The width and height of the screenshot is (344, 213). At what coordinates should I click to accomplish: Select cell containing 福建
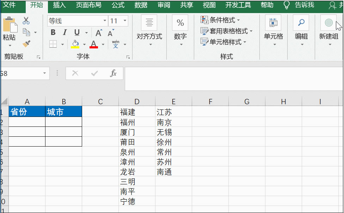137,111
